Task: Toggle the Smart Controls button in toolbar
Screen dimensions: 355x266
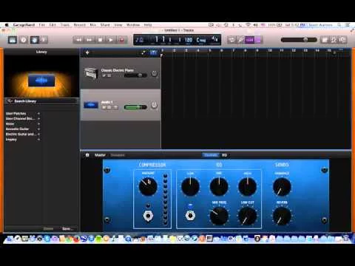Action: point(34,40)
